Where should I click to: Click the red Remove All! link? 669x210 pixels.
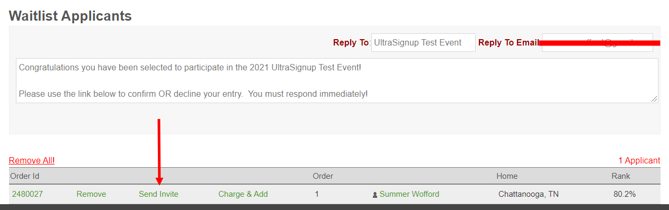[x=32, y=160]
